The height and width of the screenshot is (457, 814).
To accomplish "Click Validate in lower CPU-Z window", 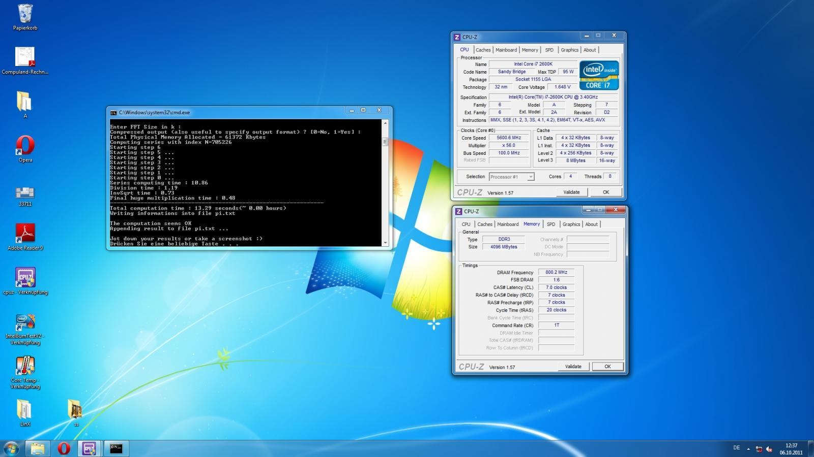I will [x=573, y=366].
